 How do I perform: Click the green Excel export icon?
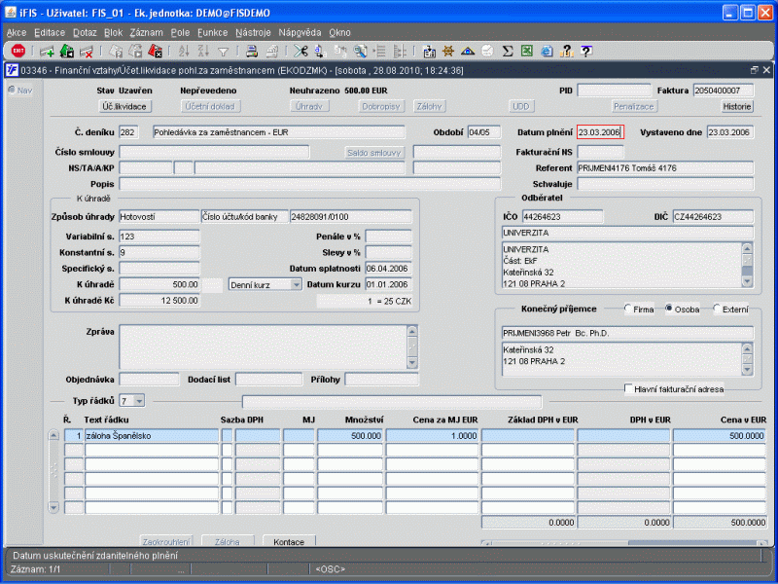(x=526, y=51)
